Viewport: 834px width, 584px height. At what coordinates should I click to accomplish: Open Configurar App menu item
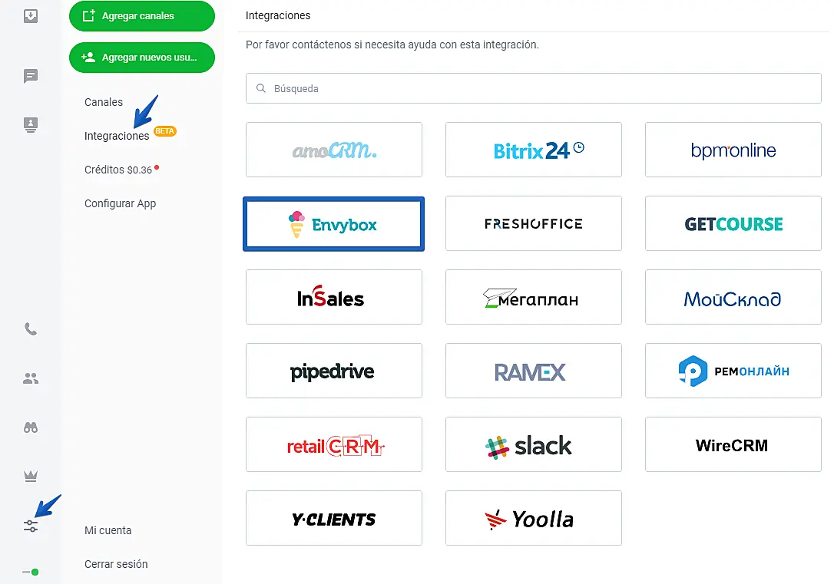121,203
